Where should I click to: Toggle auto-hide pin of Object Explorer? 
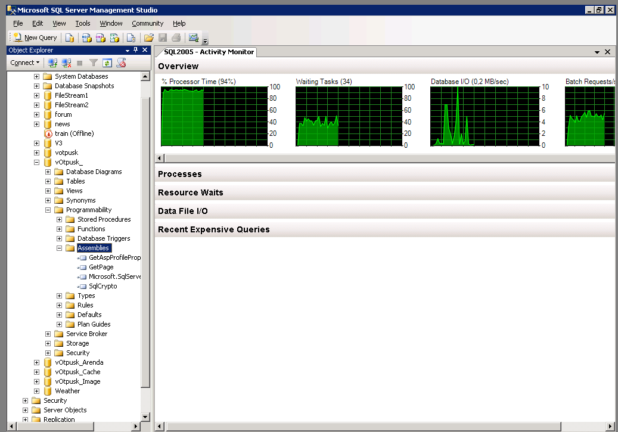point(136,50)
